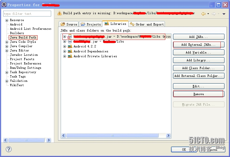
Task: Select Android in the properties tree
Action: tap(16, 24)
